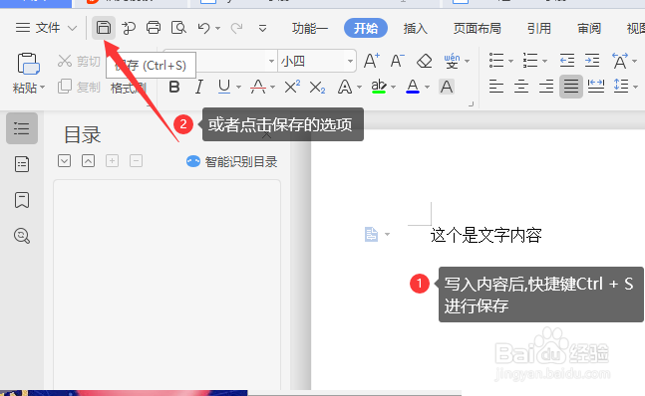This screenshot has height=396, width=645.
Task: Increase font size with A+ icon
Action: [x=372, y=61]
